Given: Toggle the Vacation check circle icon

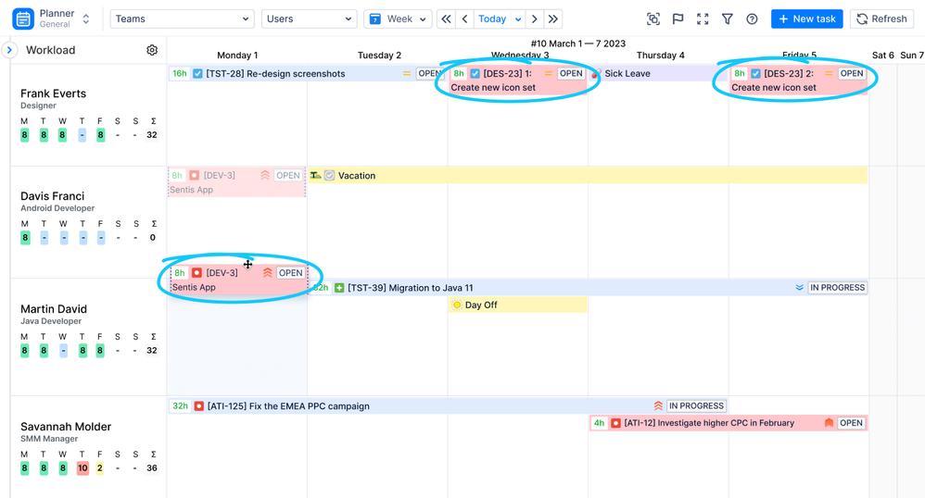Looking at the screenshot, I should coord(330,176).
